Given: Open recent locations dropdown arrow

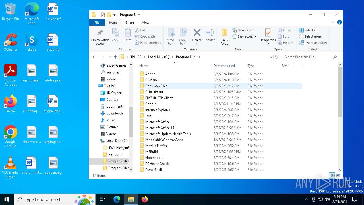Looking at the screenshot, I should click(109, 57).
